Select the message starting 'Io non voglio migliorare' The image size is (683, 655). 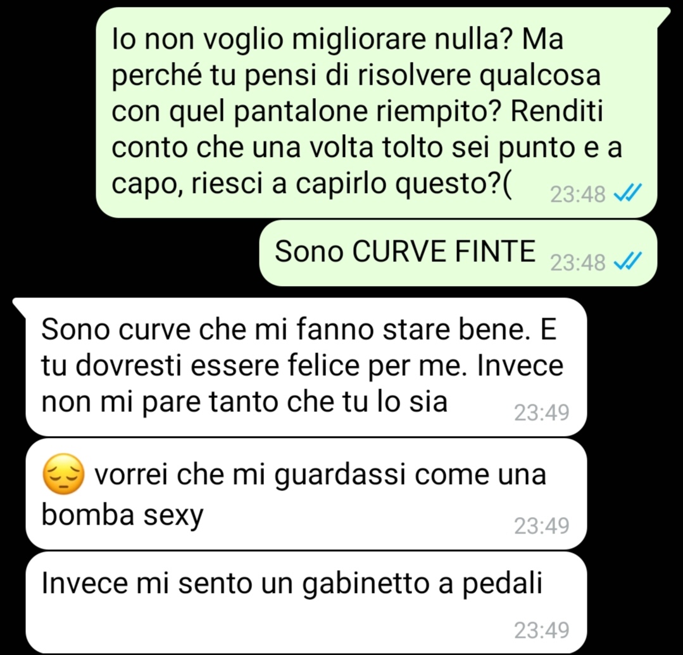pyautogui.click(x=377, y=113)
